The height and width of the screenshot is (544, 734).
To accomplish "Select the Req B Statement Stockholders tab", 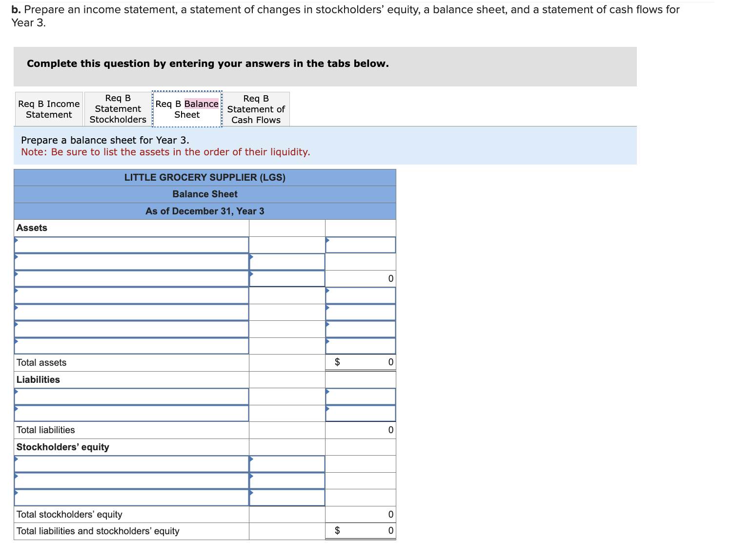I will [x=117, y=109].
